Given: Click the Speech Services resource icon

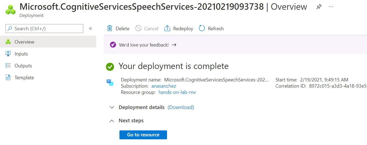Looking at the screenshot, I should tap(110, 83).
